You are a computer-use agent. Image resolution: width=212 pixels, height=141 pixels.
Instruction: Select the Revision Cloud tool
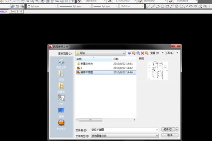pyautogui.click(x=181, y=6)
